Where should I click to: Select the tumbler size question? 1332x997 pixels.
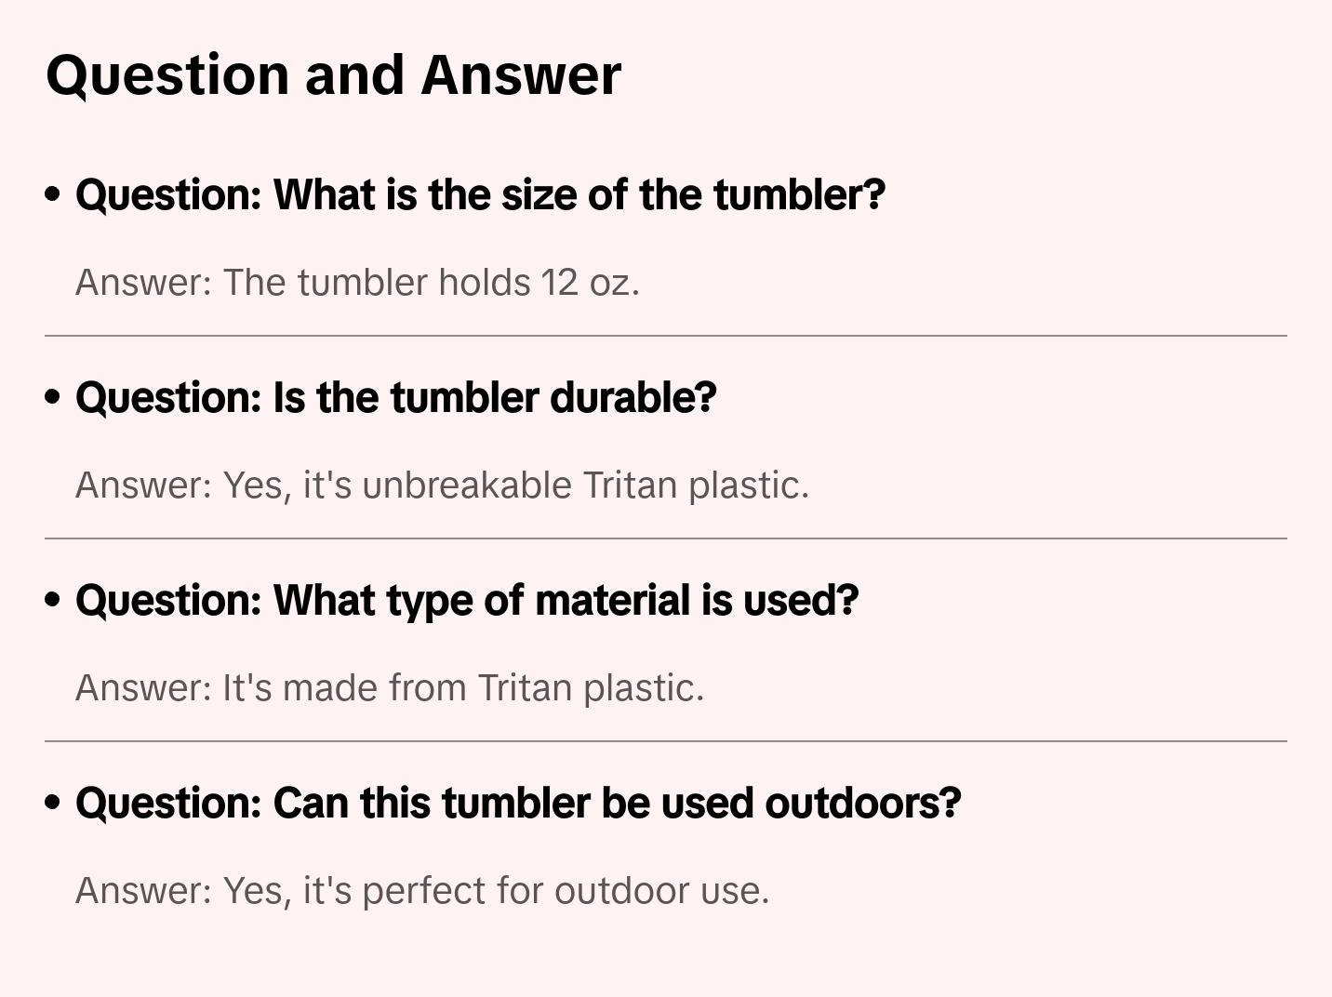(480, 194)
